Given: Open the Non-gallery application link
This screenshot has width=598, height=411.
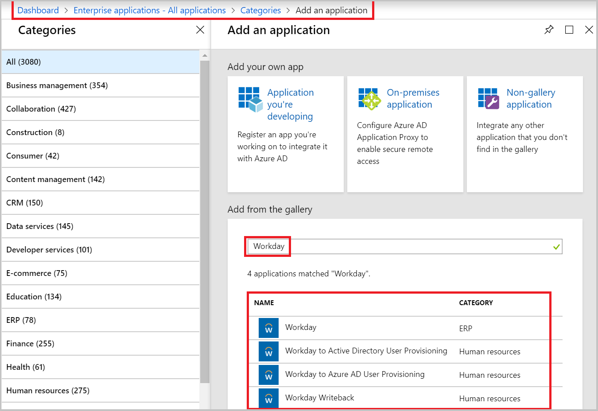Looking at the screenshot, I should 531,98.
